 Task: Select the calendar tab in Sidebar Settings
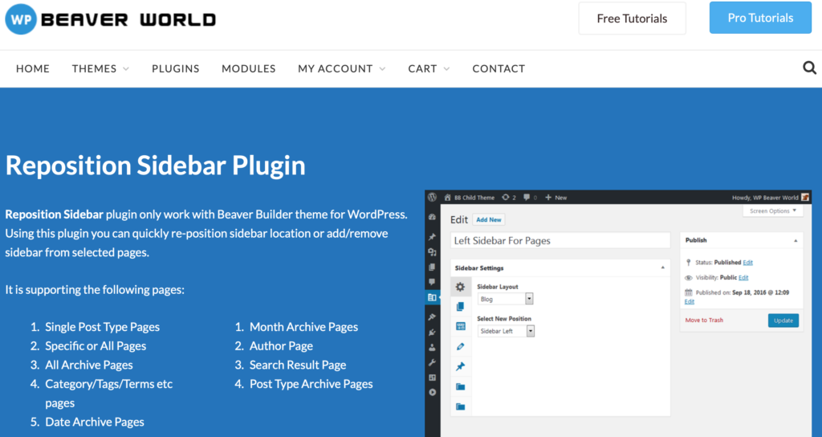[x=460, y=326]
